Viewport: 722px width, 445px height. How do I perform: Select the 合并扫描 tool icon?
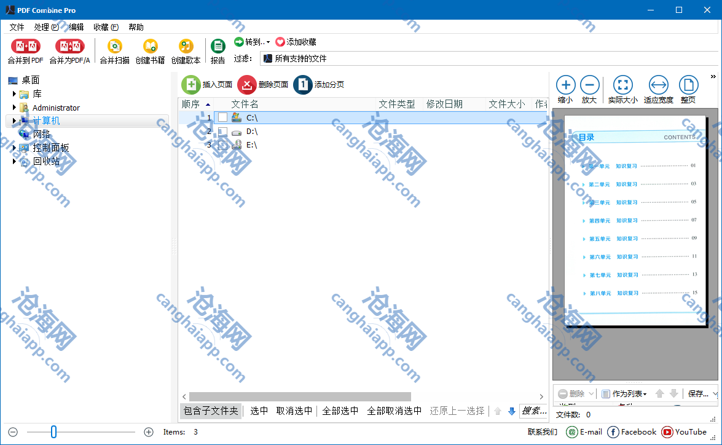(x=114, y=46)
